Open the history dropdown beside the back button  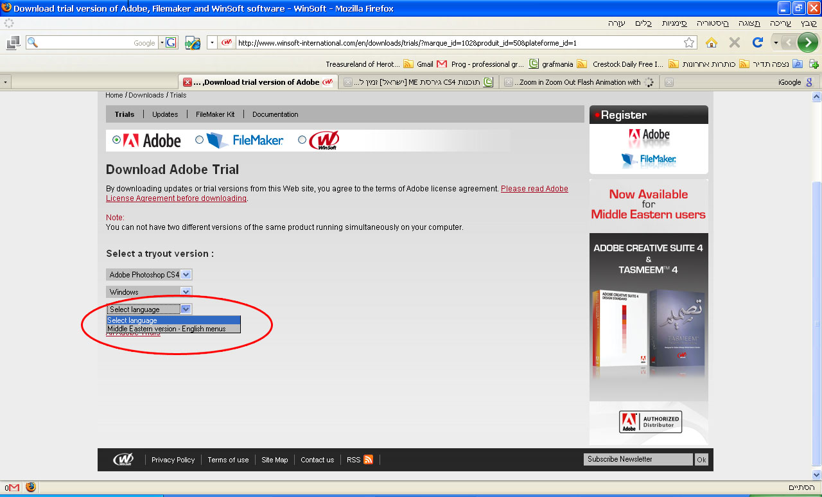coord(776,43)
